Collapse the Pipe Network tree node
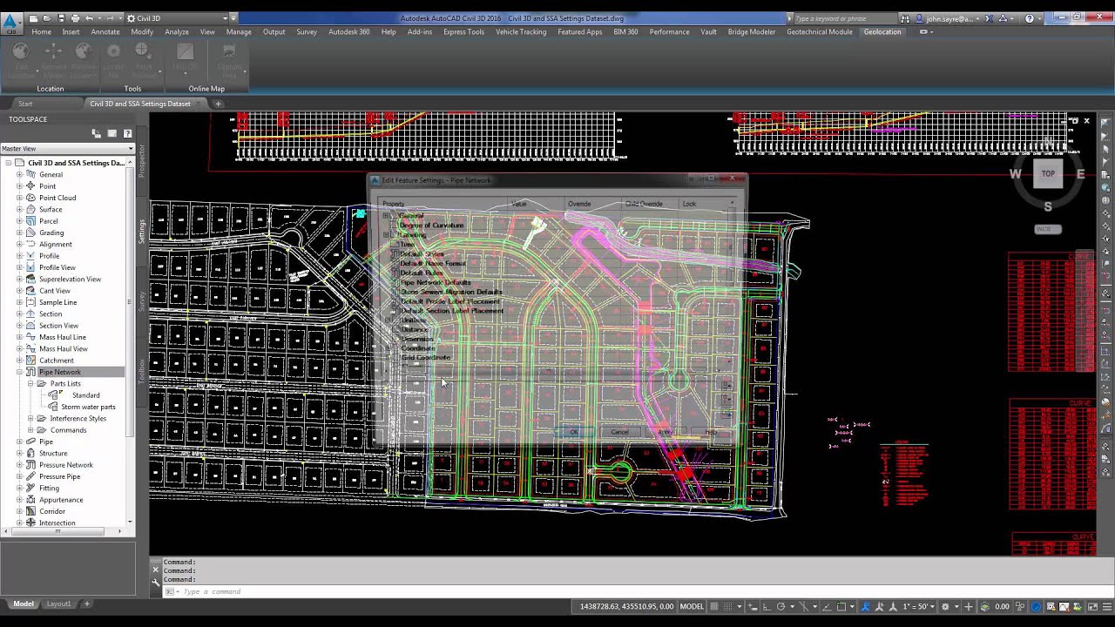Viewport: 1115px width, 627px height. 19,372
